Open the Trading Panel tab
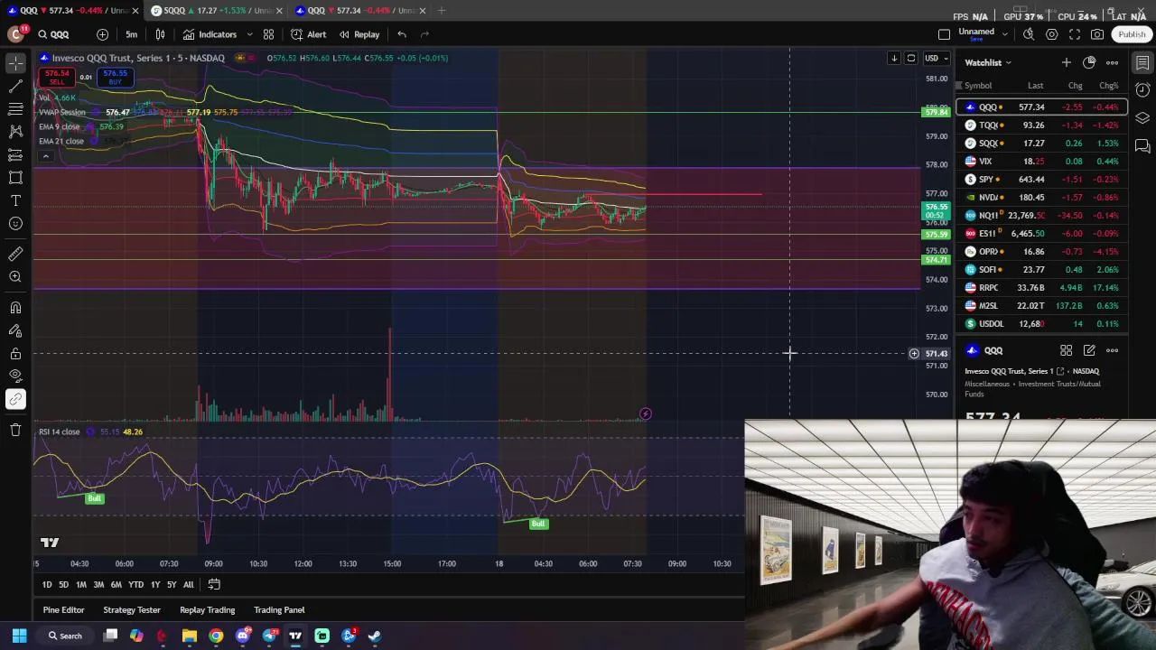 pos(279,610)
